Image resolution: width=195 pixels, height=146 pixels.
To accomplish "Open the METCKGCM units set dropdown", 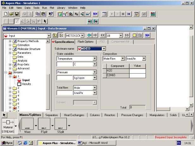I will [x=82, y=35].
